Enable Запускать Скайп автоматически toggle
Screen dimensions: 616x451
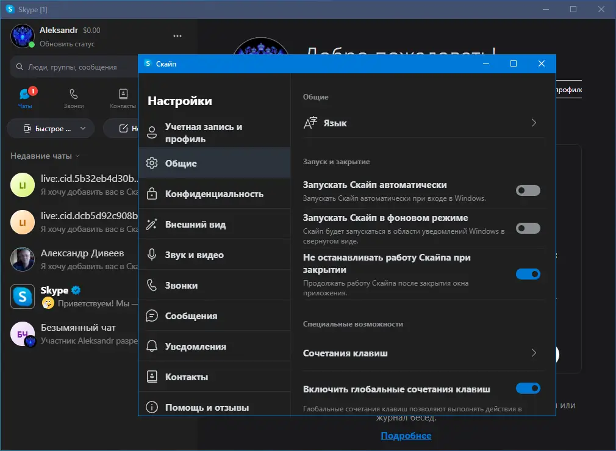coord(528,190)
